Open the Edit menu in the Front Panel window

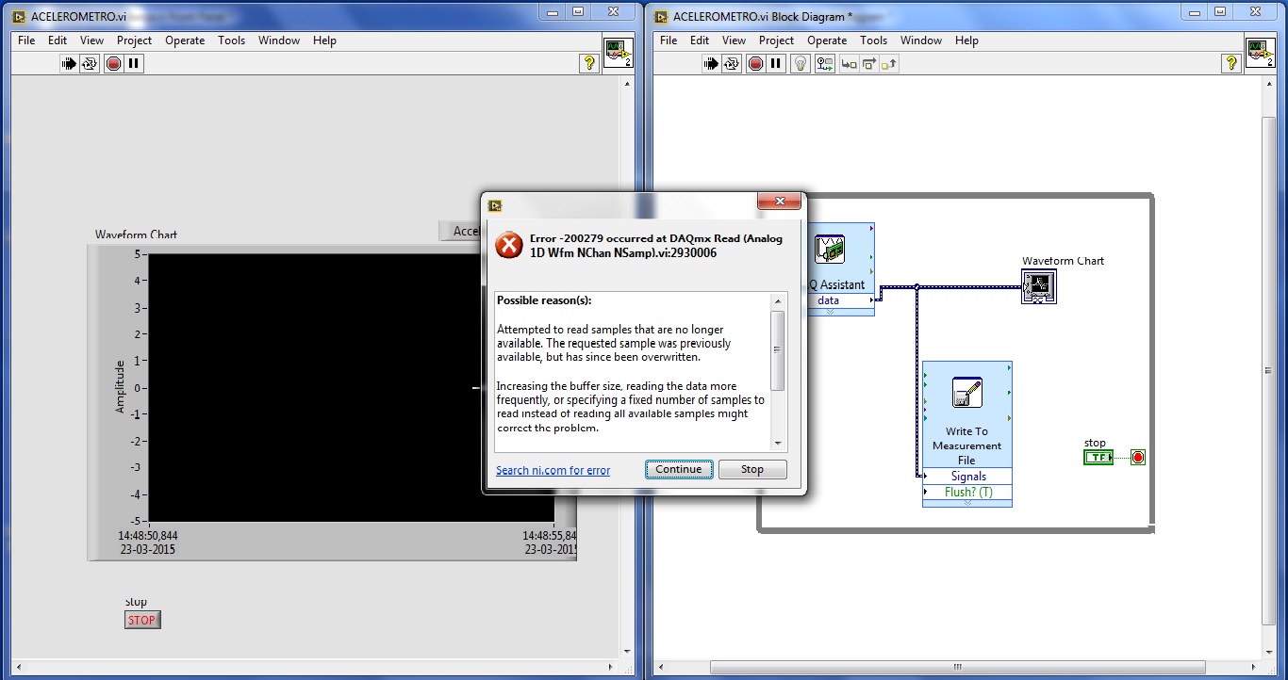coord(58,40)
